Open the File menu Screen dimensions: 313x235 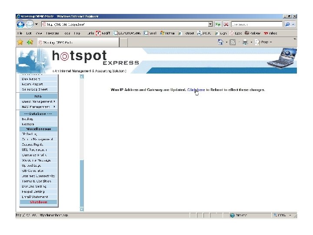tap(20, 33)
